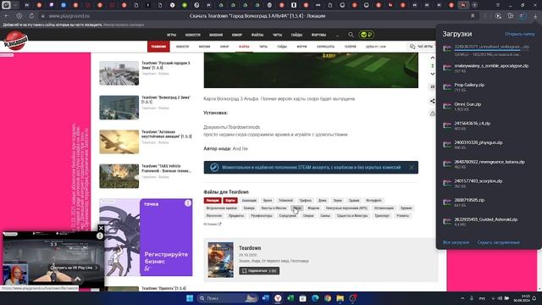
Task: Click the 'Оружие' file tag
Action: click(x=406, y=208)
